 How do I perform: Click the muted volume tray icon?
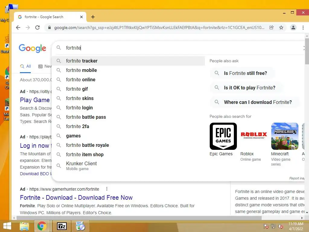point(281,226)
